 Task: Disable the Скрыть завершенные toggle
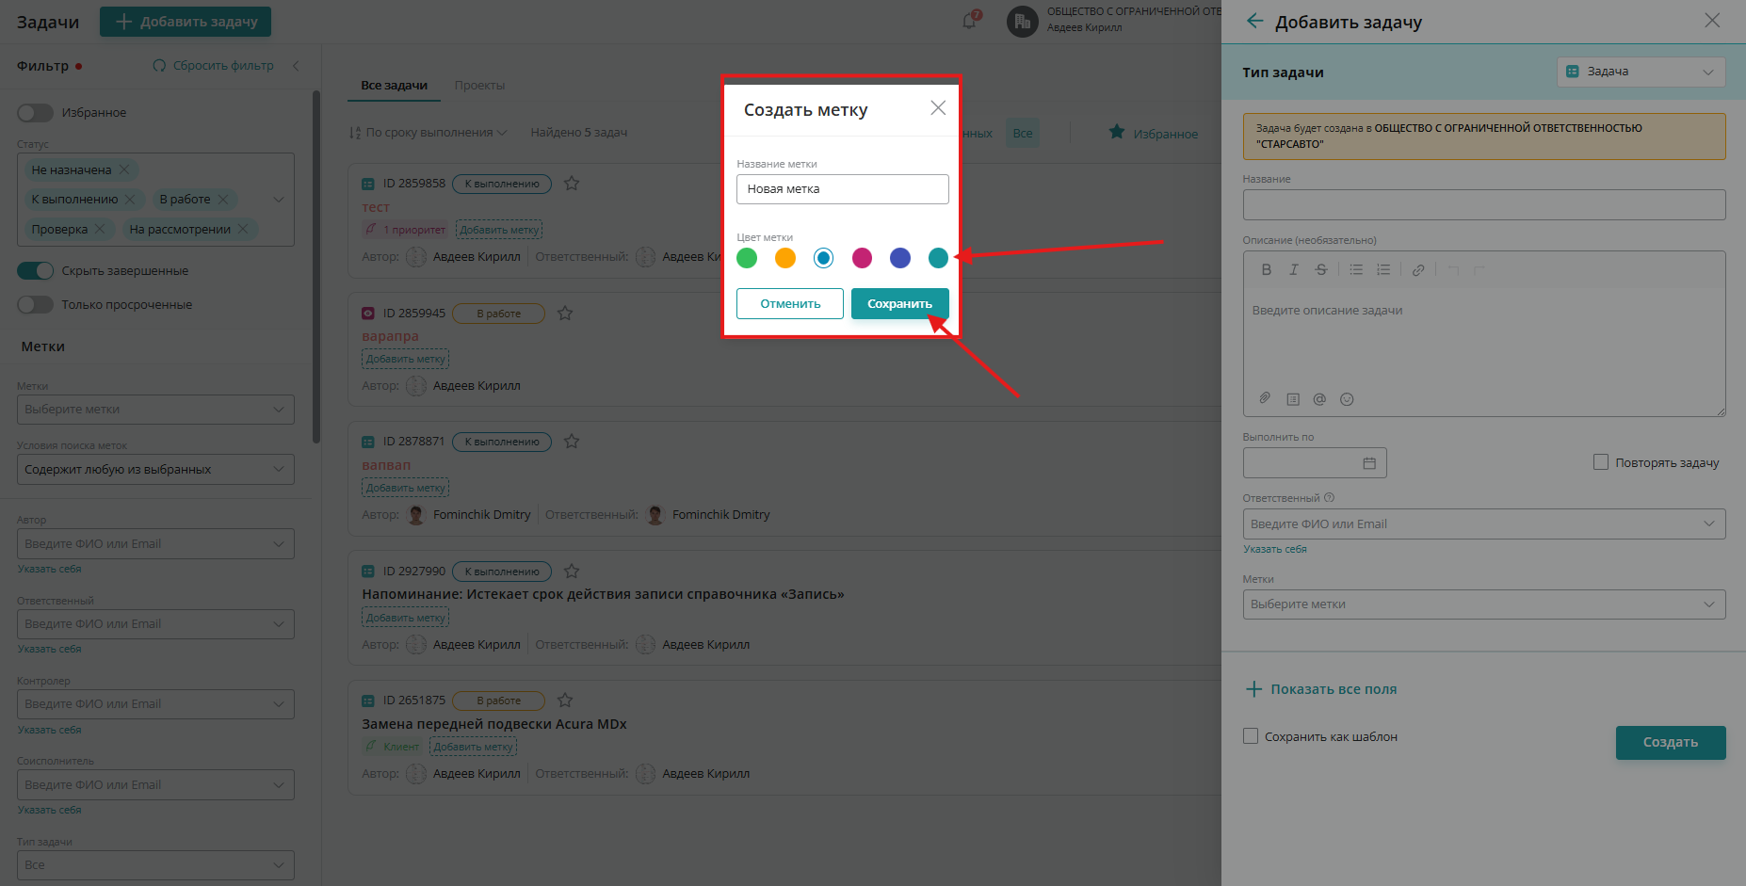pyautogui.click(x=36, y=271)
